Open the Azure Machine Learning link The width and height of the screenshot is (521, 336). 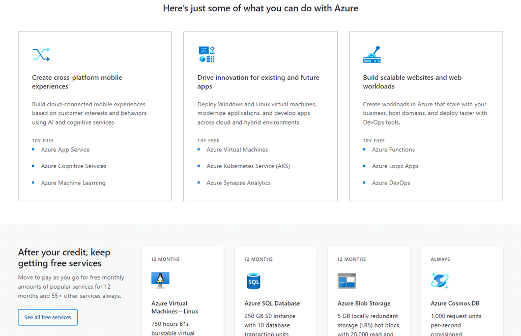point(73,183)
